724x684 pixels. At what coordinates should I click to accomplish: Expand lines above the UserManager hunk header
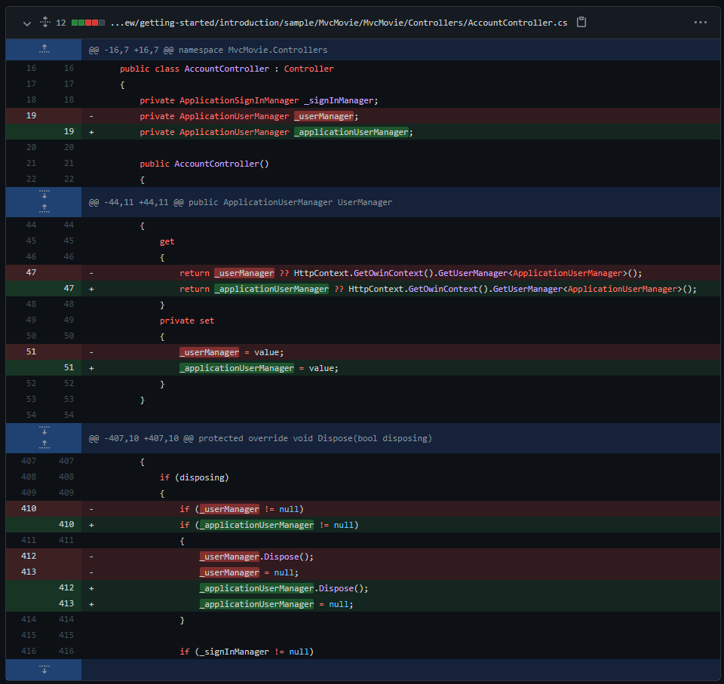44,207
